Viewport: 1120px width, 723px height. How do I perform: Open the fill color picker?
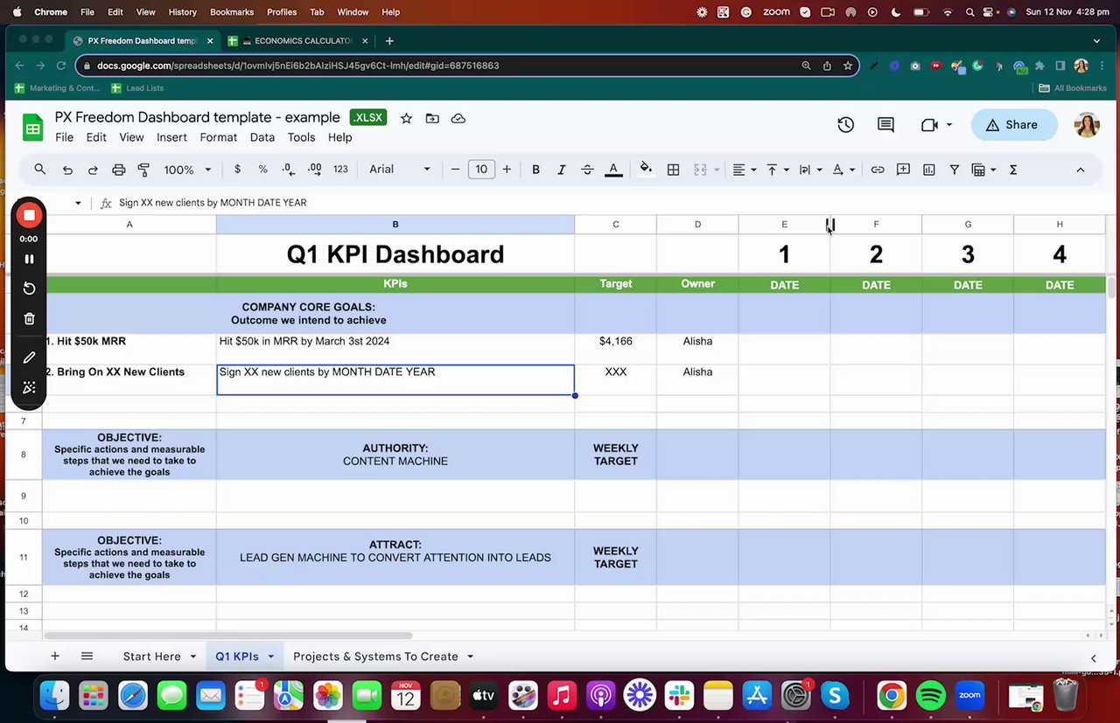pyautogui.click(x=646, y=170)
